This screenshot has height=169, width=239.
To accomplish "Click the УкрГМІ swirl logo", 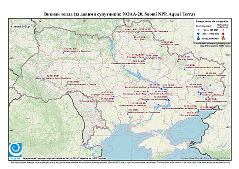I will point(15,149).
